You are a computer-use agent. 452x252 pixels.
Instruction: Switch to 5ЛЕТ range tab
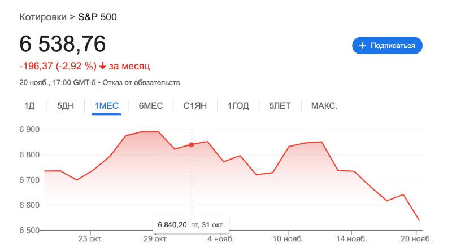(280, 105)
